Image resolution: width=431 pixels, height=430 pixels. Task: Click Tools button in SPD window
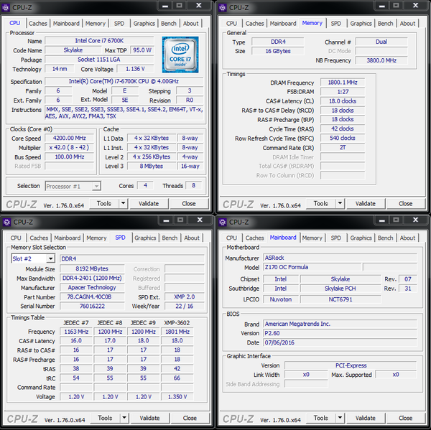tap(106, 418)
